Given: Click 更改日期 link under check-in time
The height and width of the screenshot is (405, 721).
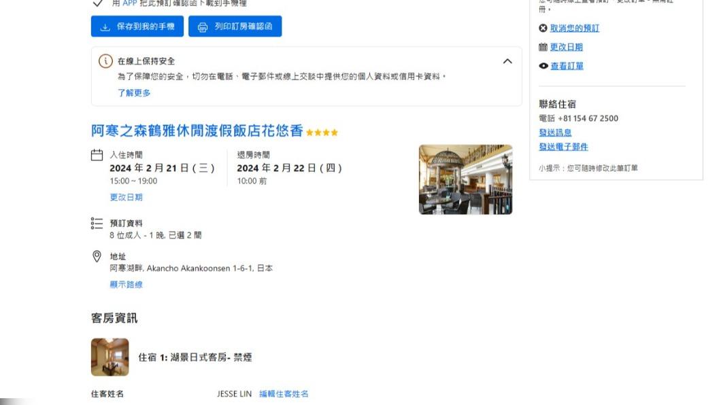Looking at the screenshot, I should [126, 198].
